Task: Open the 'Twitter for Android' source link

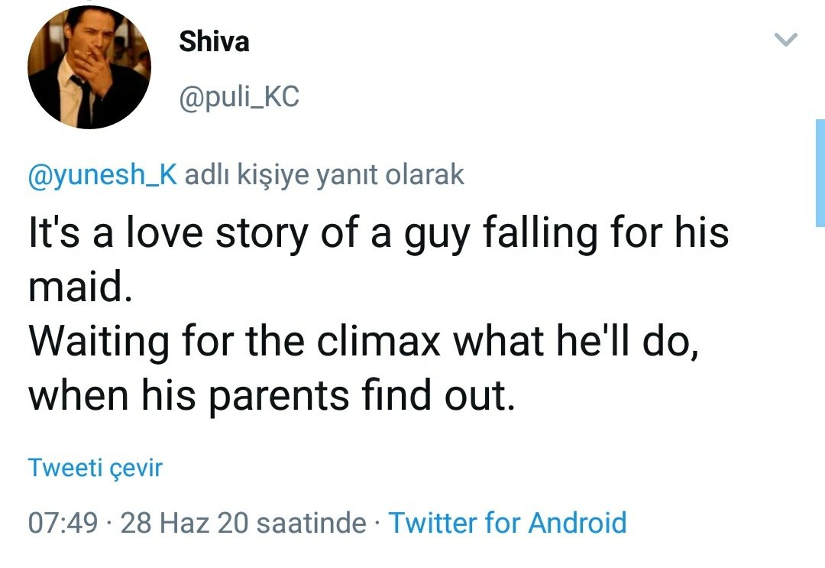Action: point(507,523)
